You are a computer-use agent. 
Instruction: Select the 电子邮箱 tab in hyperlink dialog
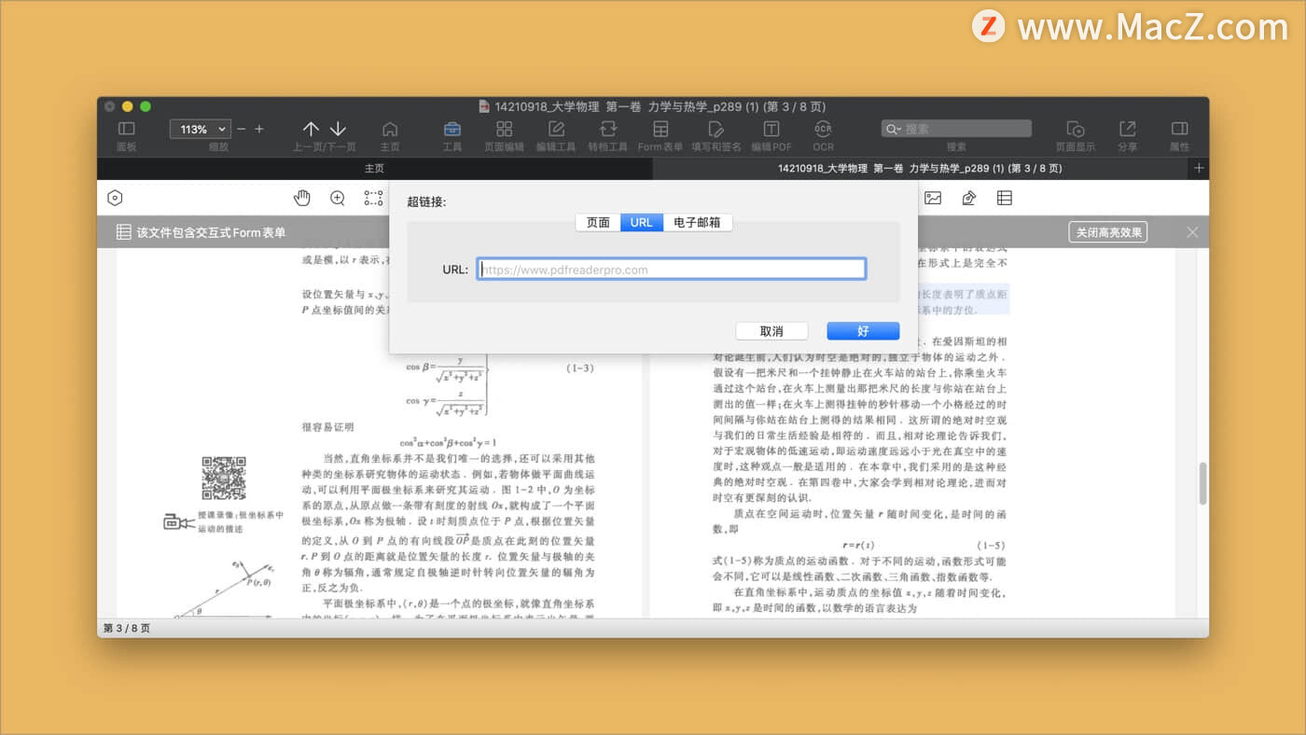point(698,222)
